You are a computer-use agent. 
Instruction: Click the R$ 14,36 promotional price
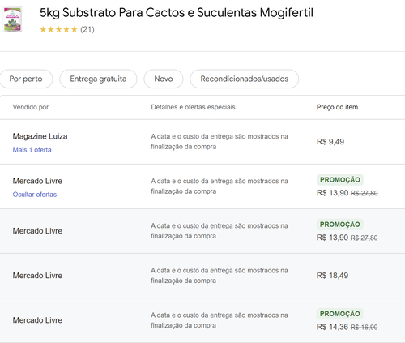(x=332, y=327)
